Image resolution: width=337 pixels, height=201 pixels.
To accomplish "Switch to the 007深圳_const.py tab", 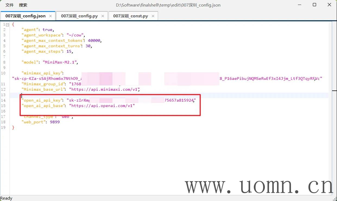I will pos(130,16).
